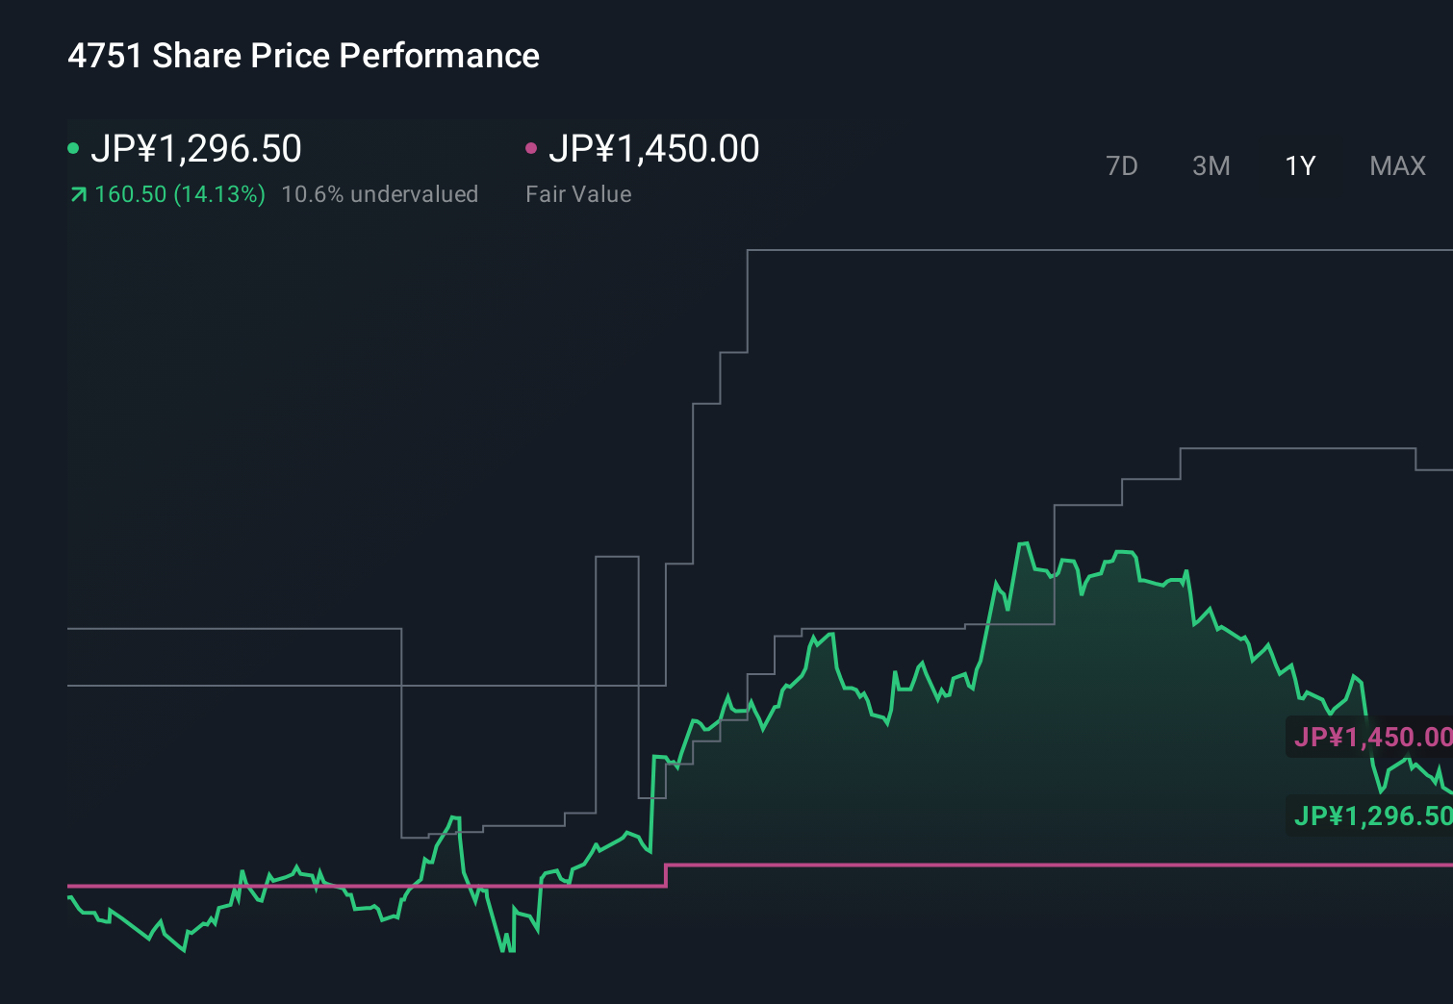Viewport: 1453px width, 1004px height.
Task: Select the 7D time range tab
Action: coord(1122,165)
